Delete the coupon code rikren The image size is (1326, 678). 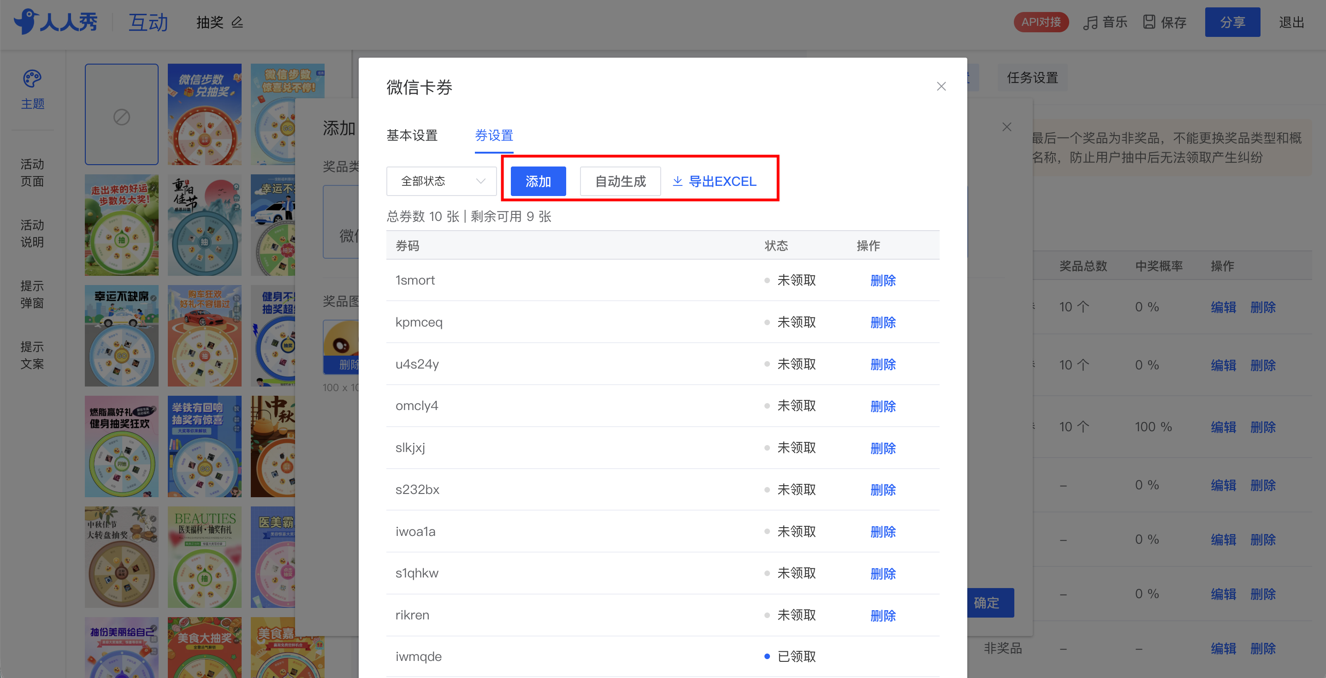(883, 615)
